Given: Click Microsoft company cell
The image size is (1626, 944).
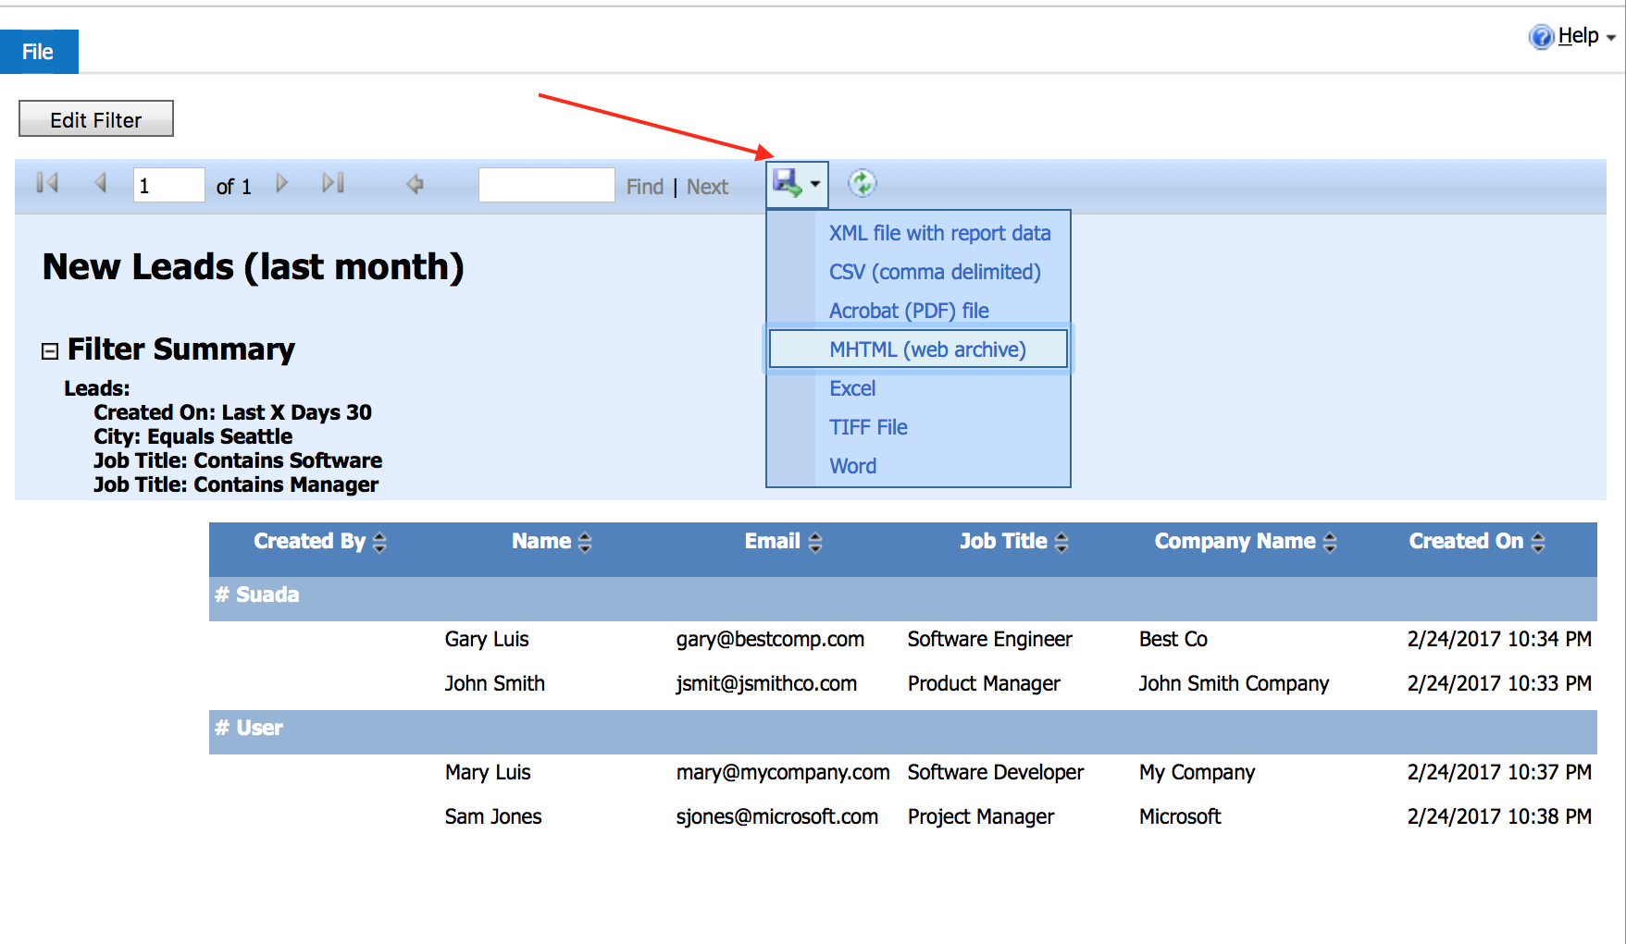Looking at the screenshot, I should click(x=1180, y=816).
